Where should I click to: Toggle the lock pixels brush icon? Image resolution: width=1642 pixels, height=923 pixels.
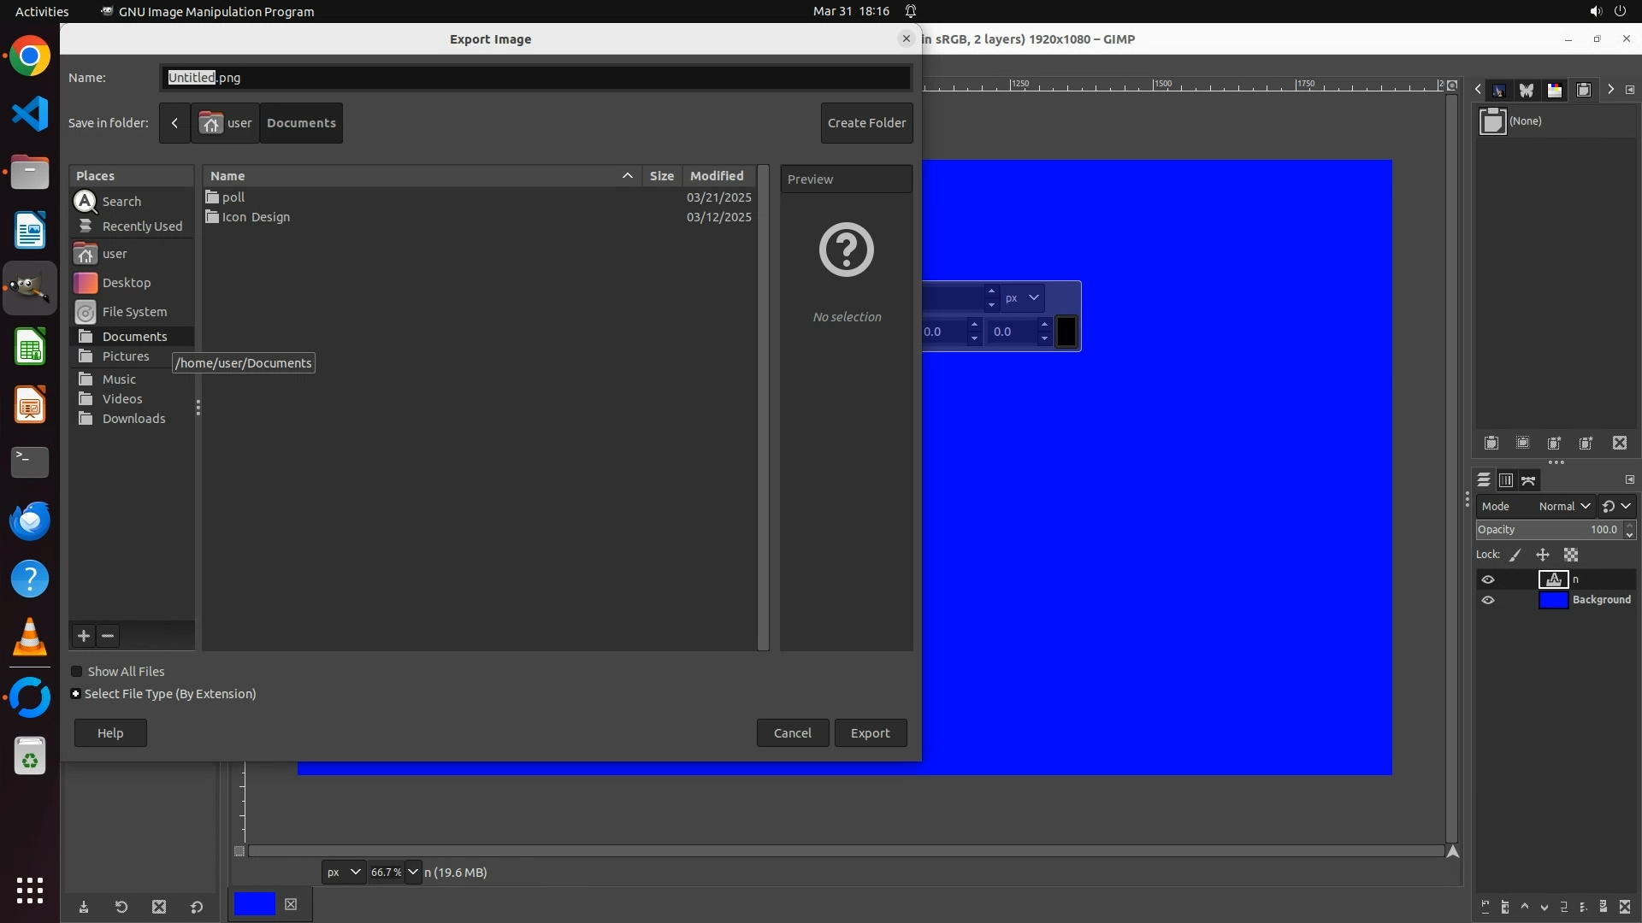[1515, 555]
